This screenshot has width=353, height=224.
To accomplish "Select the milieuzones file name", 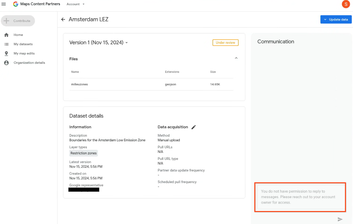I will point(79,84).
